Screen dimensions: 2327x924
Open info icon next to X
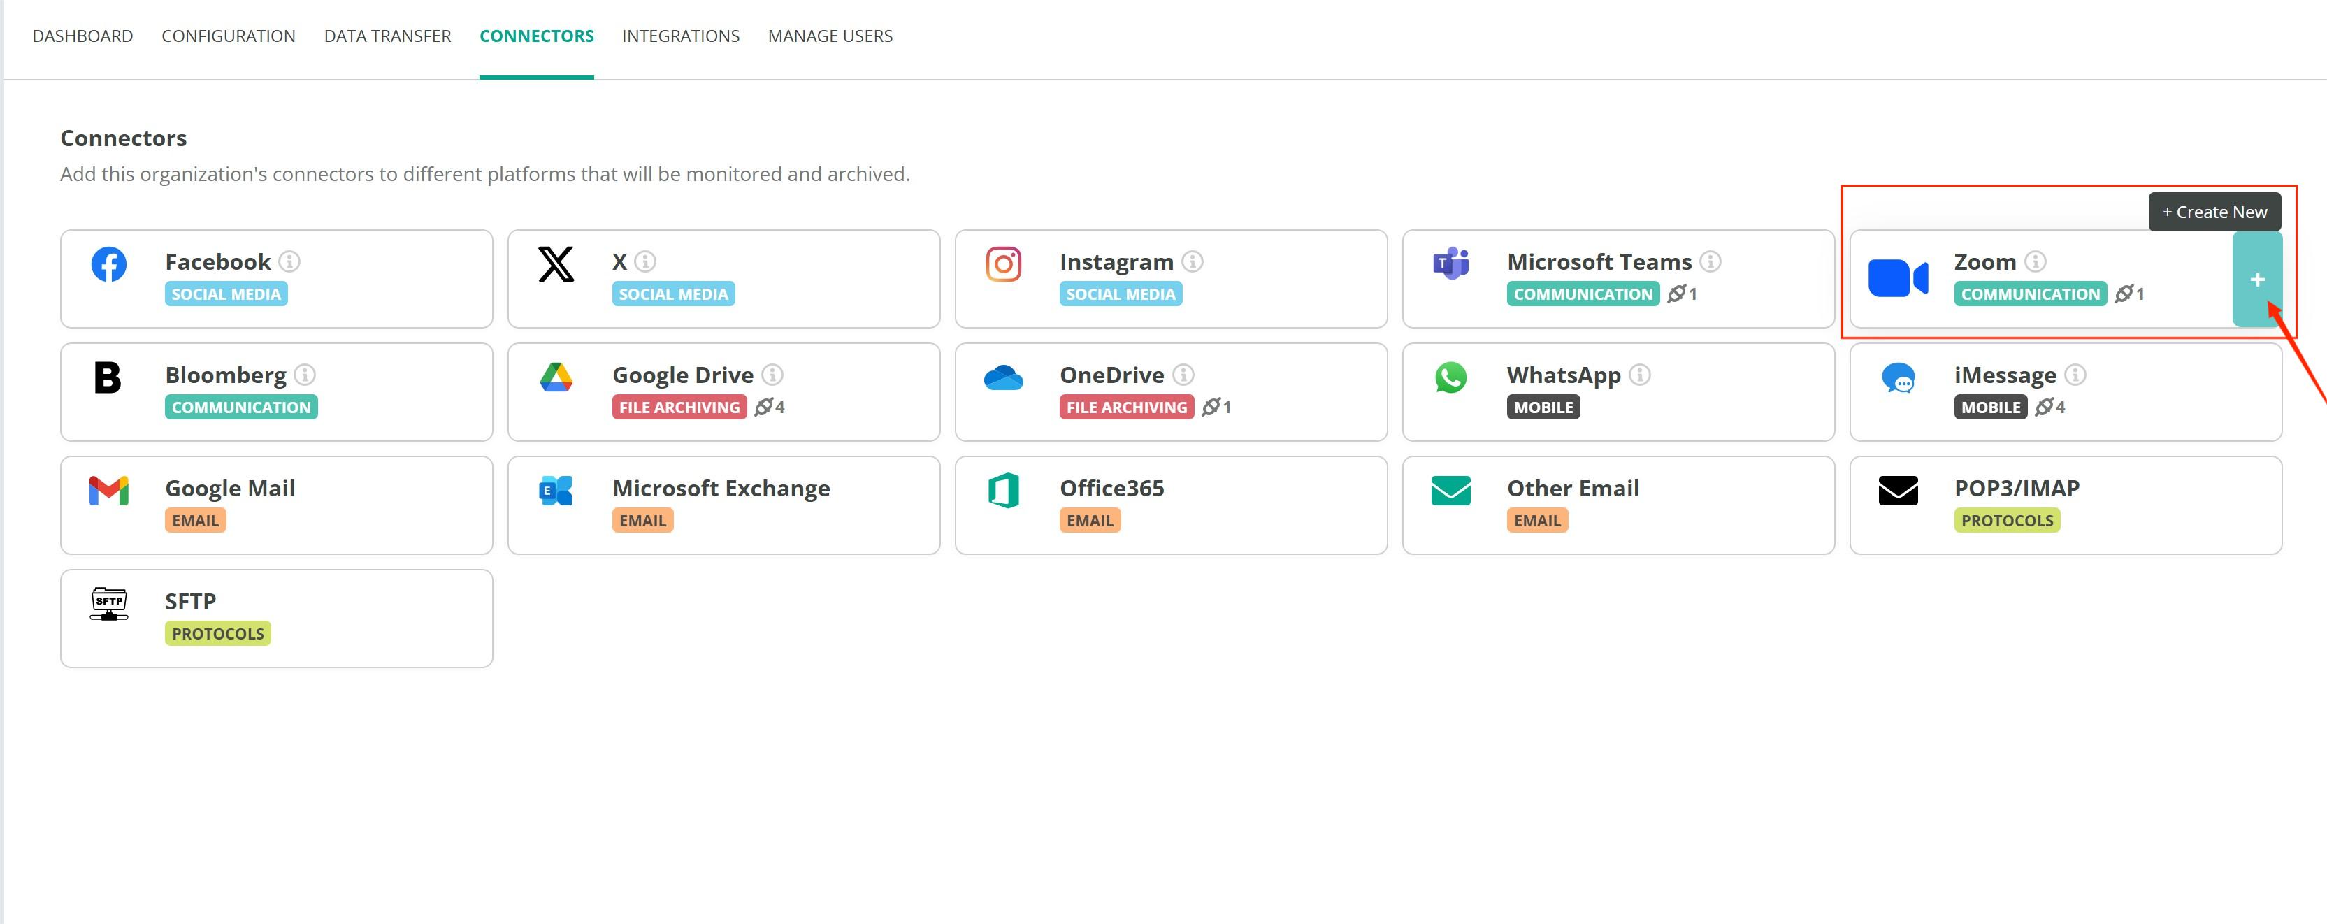(x=645, y=262)
